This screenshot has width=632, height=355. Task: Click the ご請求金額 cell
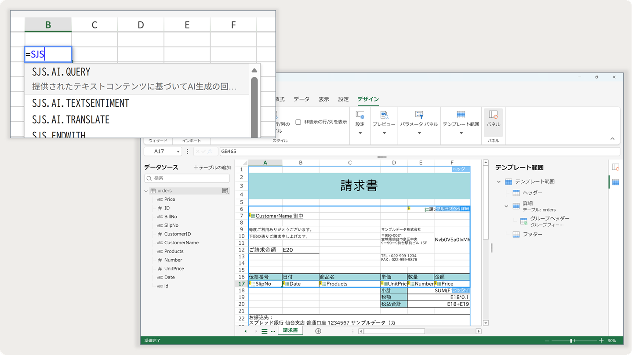[x=265, y=250]
